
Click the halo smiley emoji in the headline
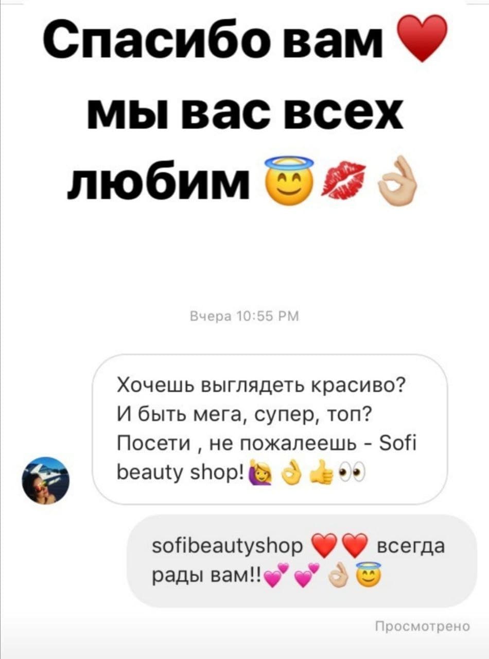pyautogui.click(x=288, y=180)
